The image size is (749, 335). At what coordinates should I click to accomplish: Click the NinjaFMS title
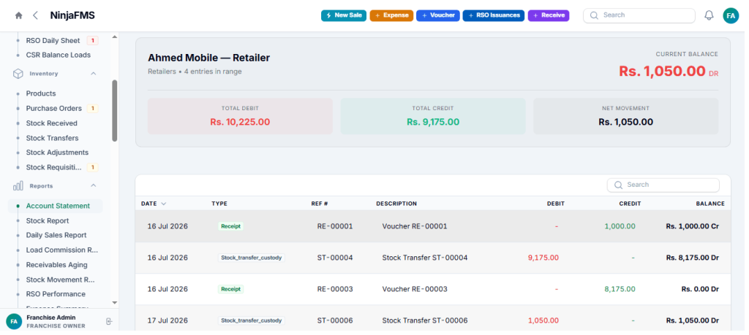72,15
